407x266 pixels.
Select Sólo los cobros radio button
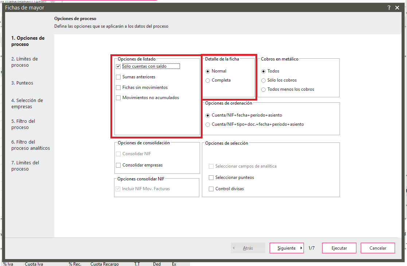tap(264, 81)
